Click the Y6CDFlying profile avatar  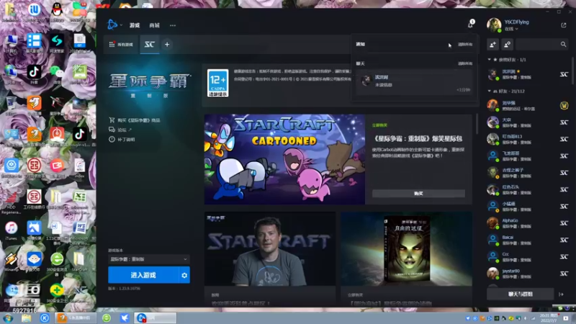click(494, 24)
